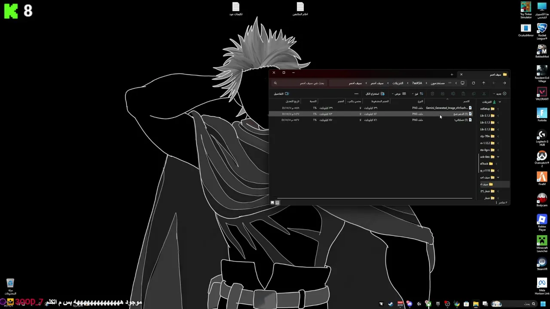Image resolution: width=550 pixels, height=309 pixels.
Task: Click the horizontal scrollbar in file list
Action: pos(375,198)
